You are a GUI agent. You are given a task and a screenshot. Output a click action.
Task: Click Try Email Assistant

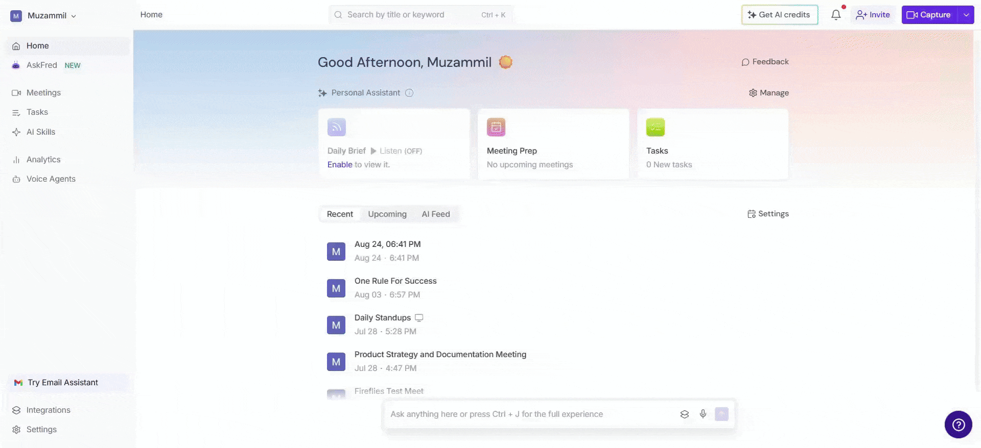click(68, 383)
